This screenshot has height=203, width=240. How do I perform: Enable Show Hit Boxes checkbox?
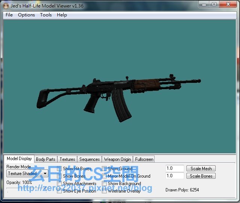(x=59, y=169)
